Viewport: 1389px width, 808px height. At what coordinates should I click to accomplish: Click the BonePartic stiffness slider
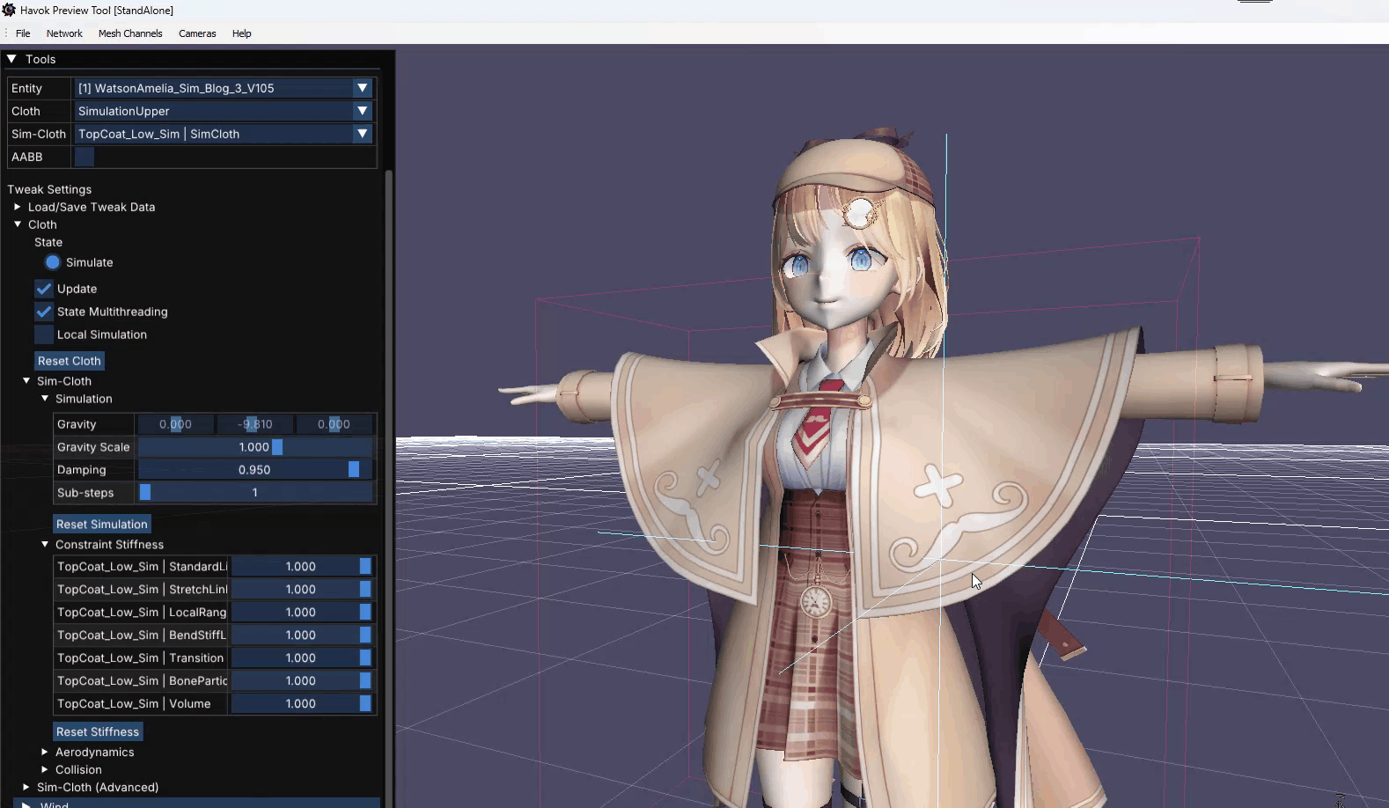(x=301, y=681)
